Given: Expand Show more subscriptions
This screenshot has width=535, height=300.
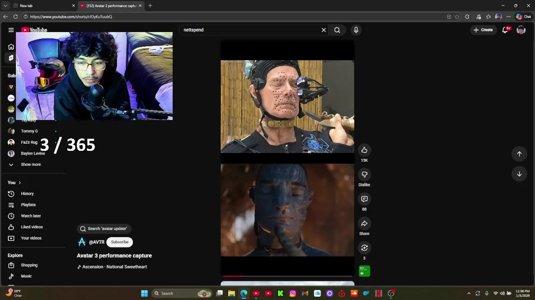Looking at the screenshot, I should point(31,165).
